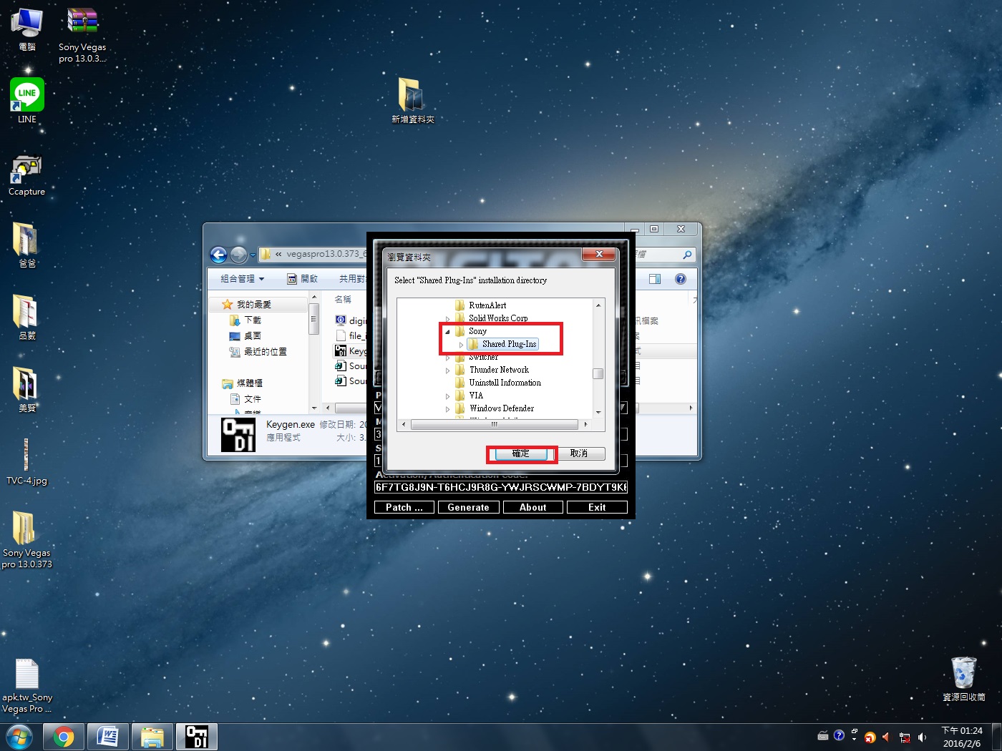Click the search magnifier in Explorer
The image size is (1002, 751).
(687, 254)
